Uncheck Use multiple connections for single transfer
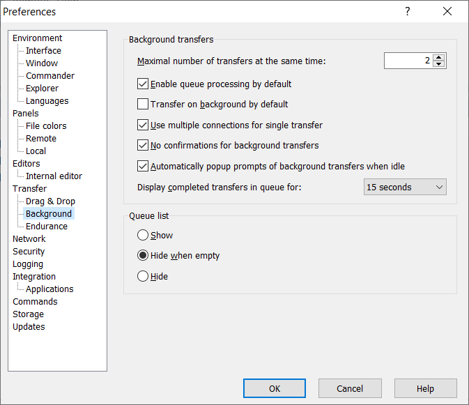The image size is (469, 405). [x=144, y=125]
